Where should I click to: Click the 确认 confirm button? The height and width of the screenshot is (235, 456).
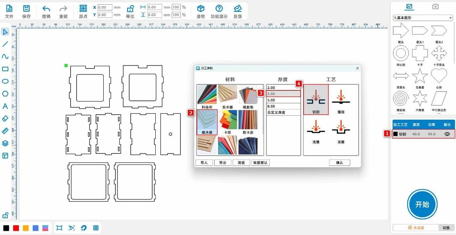(339, 163)
